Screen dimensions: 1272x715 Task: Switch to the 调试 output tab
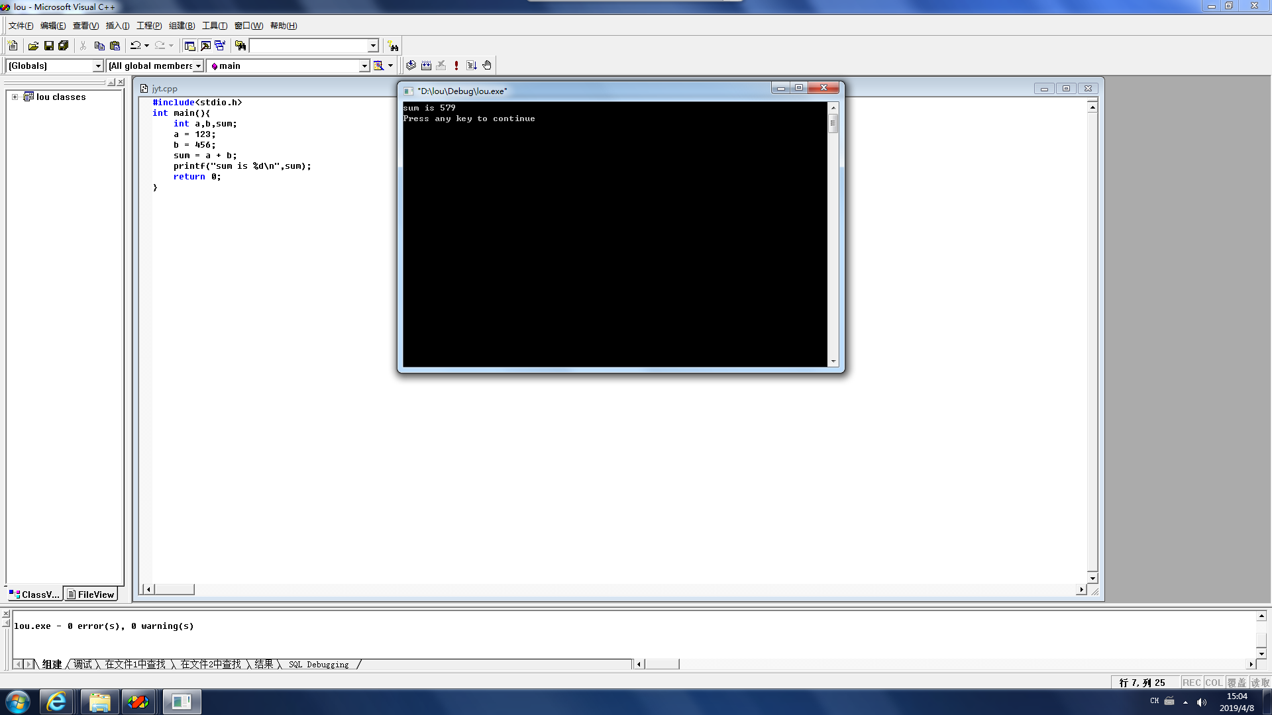pyautogui.click(x=83, y=664)
